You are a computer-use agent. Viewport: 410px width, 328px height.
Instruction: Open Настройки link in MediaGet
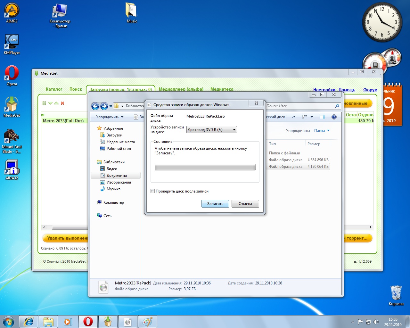pos(324,90)
